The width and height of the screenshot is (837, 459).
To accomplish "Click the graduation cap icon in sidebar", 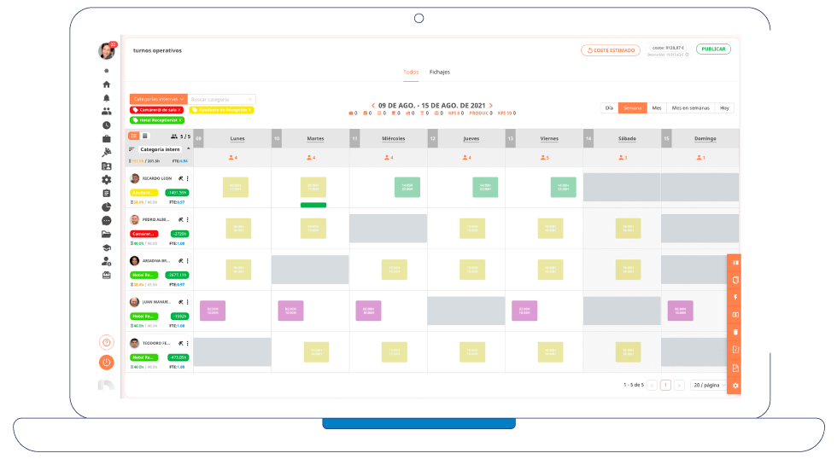I will click(x=107, y=247).
